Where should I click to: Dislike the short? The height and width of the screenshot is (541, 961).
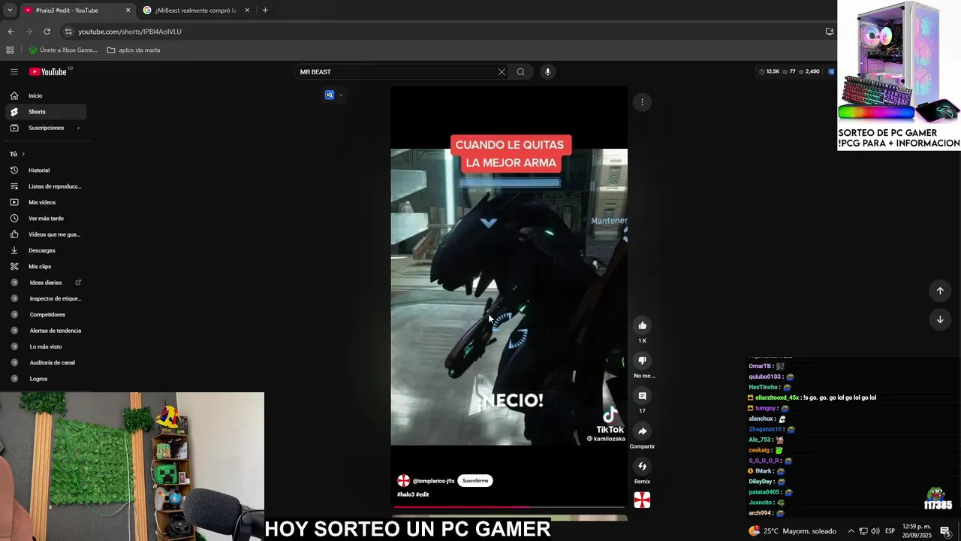point(642,361)
